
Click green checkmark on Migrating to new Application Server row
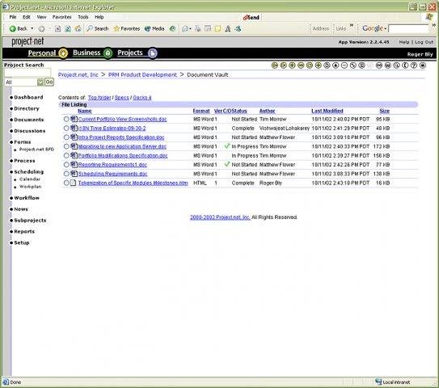click(227, 145)
